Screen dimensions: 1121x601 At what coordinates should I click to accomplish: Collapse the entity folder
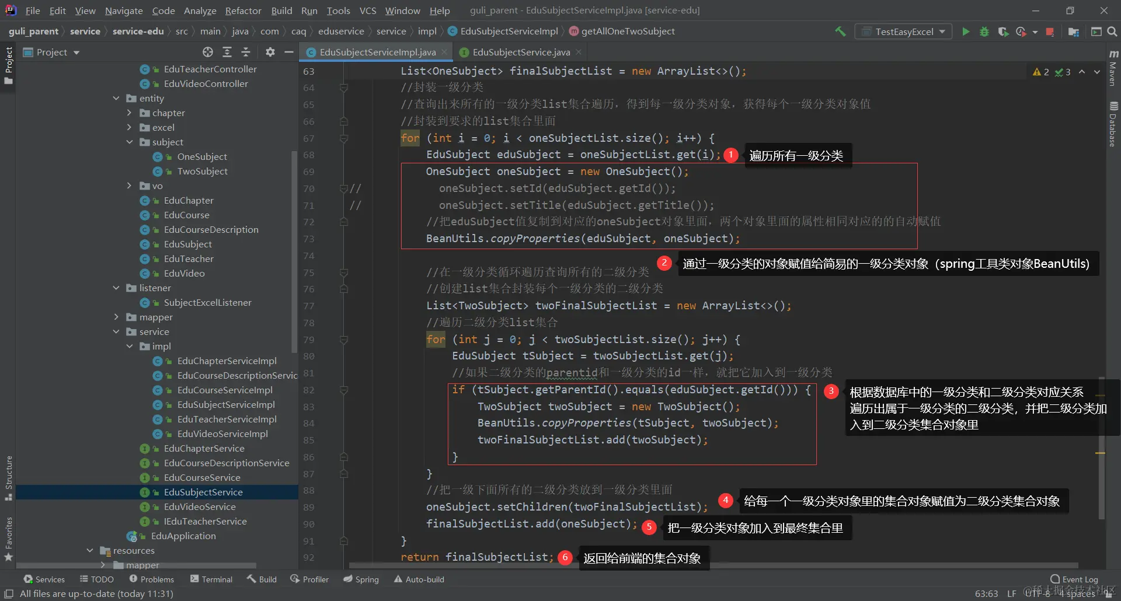[x=116, y=99]
